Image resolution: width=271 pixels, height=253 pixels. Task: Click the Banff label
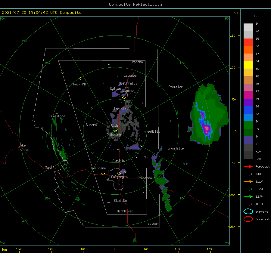(50, 168)
